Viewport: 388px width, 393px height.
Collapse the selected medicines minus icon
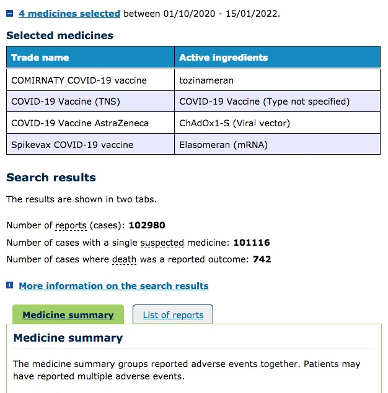coord(9,13)
